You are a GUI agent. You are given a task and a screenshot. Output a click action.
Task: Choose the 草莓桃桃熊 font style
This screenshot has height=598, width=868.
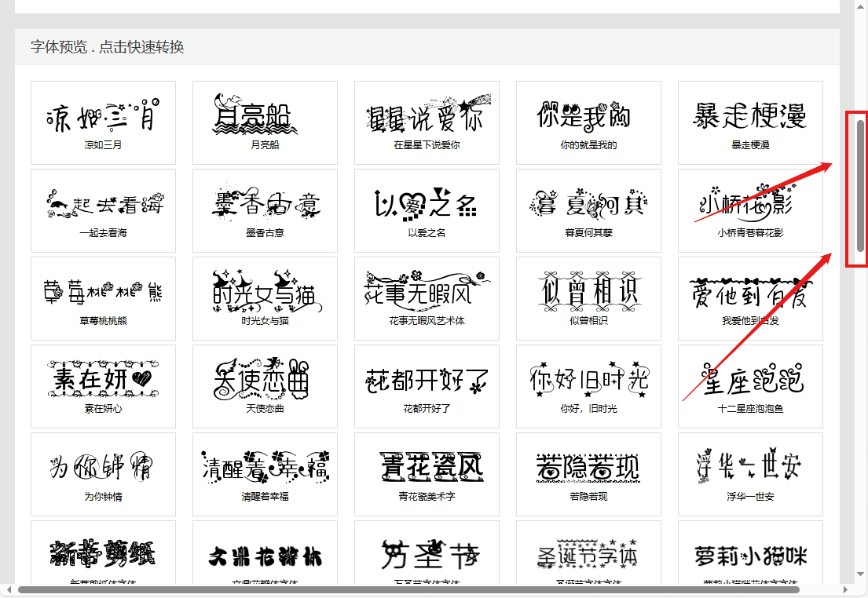[103, 299]
